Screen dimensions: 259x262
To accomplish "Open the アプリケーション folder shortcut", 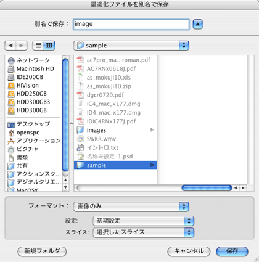I will tap(34, 141).
